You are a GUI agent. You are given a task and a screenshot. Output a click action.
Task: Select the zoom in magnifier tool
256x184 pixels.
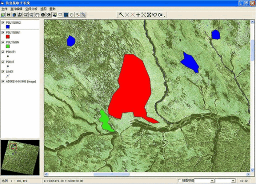tap(26, 15)
